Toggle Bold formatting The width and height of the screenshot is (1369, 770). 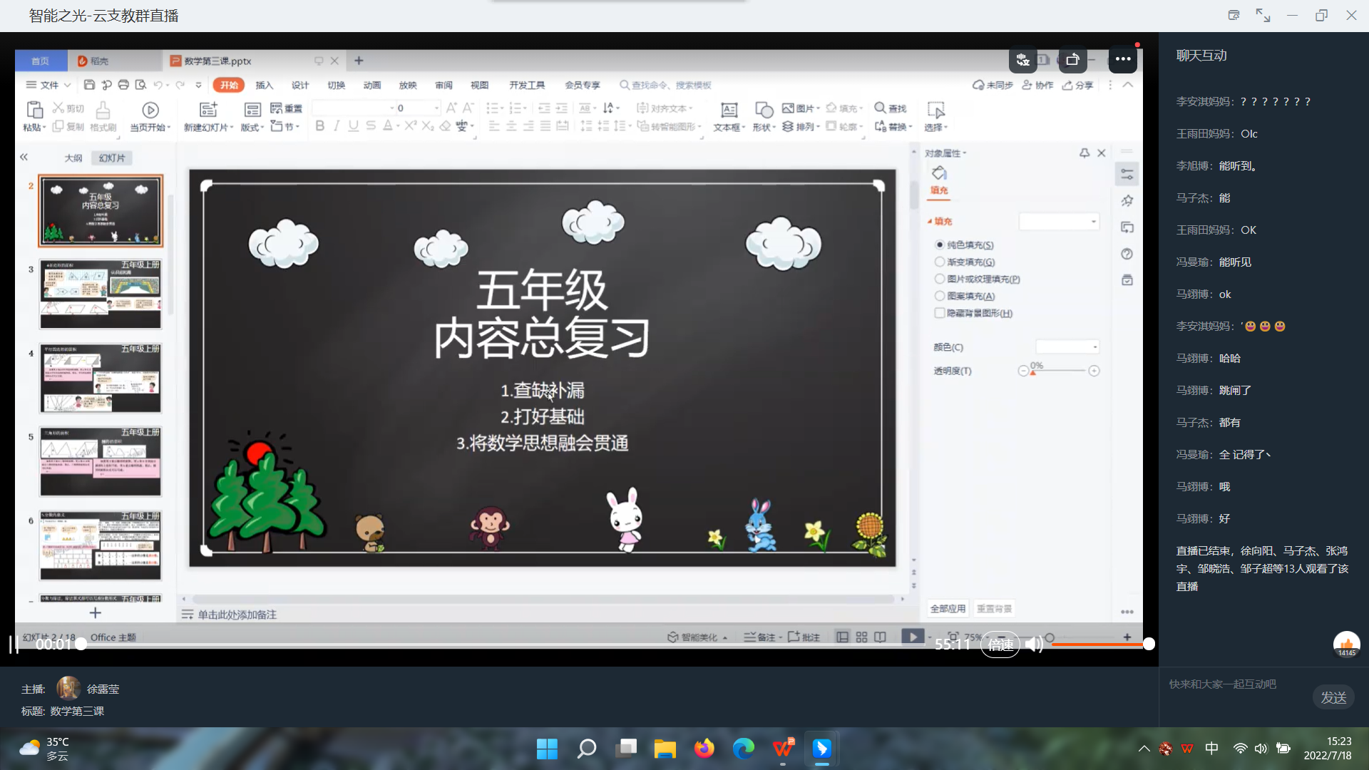tap(320, 126)
